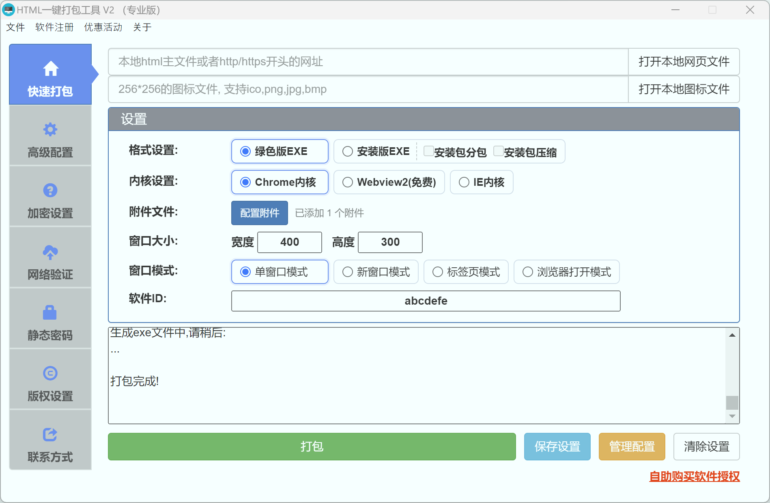The width and height of the screenshot is (770, 503).
Task: Choose 浏览器打开模式 window mode
Action: click(x=528, y=272)
